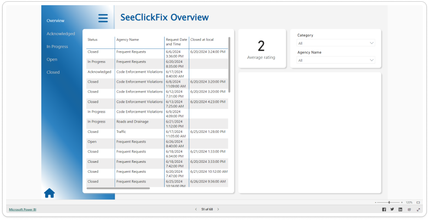This screenshot has height=220, width=429.
Task: Sort by Closed at local header
Action: [x=202, y=39]
